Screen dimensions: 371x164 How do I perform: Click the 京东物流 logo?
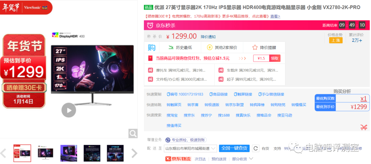point(178,159)
